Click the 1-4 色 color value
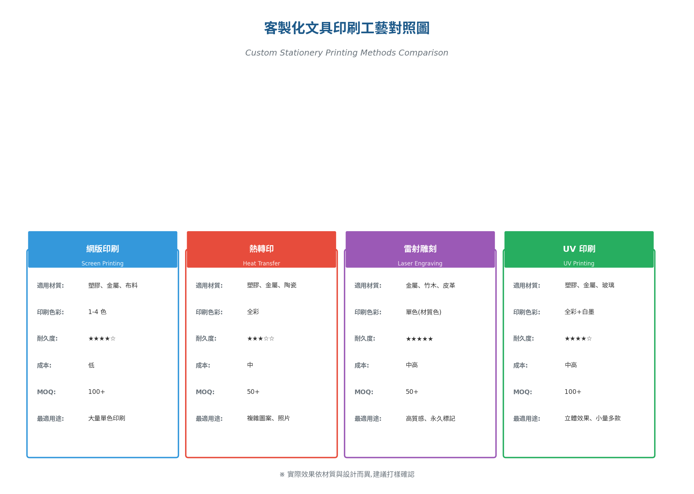 click(x=97, y=312)
